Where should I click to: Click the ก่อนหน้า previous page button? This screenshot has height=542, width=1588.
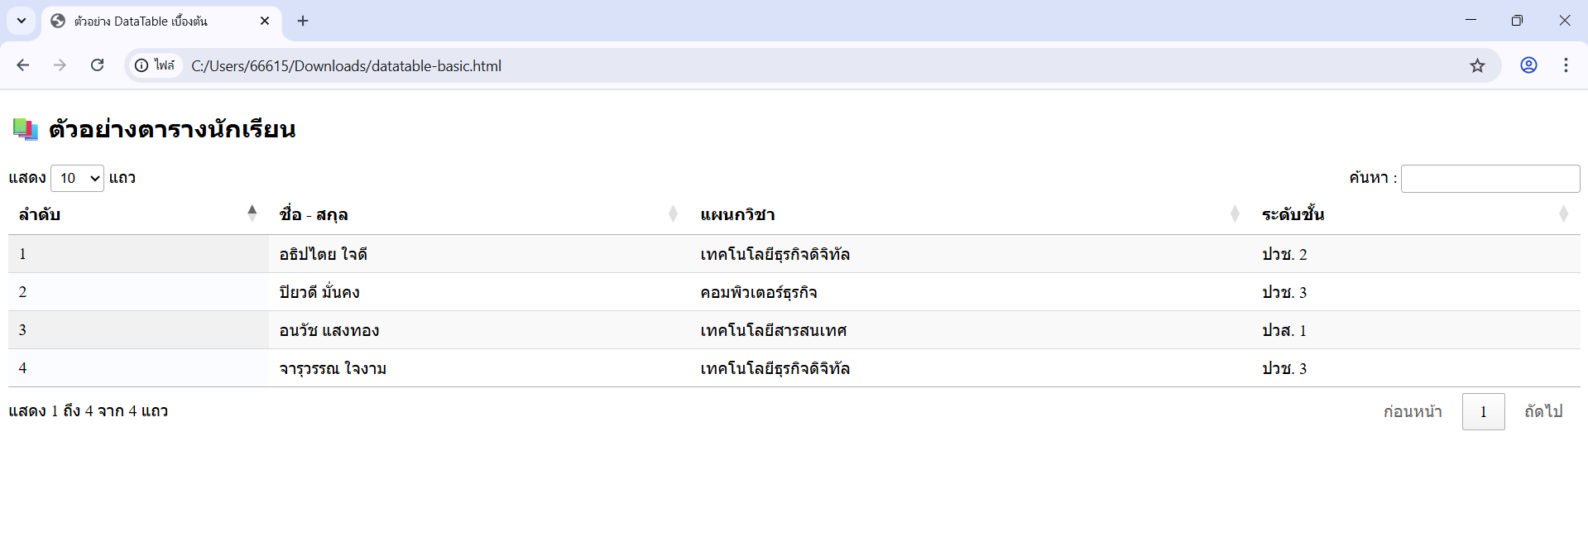(1413, 411)
